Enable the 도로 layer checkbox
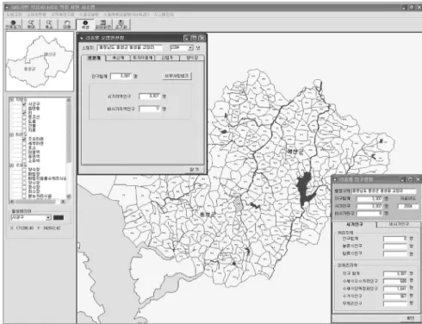 [x=24, y=121]
